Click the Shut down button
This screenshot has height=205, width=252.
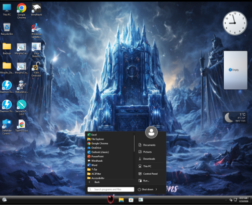(146, 189)
